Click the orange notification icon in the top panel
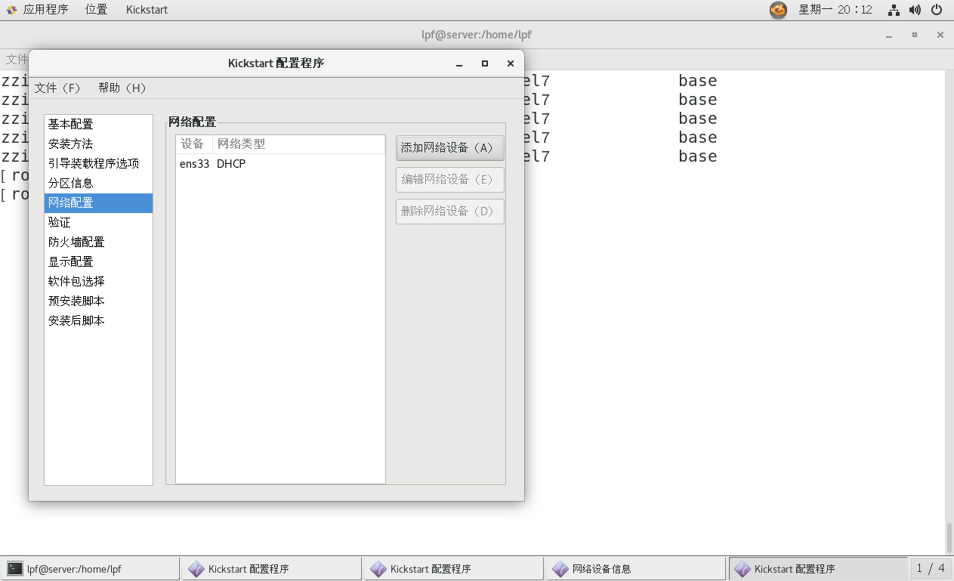Image resolution: width=954 pixels, height=581 pixels. (778, 10)
